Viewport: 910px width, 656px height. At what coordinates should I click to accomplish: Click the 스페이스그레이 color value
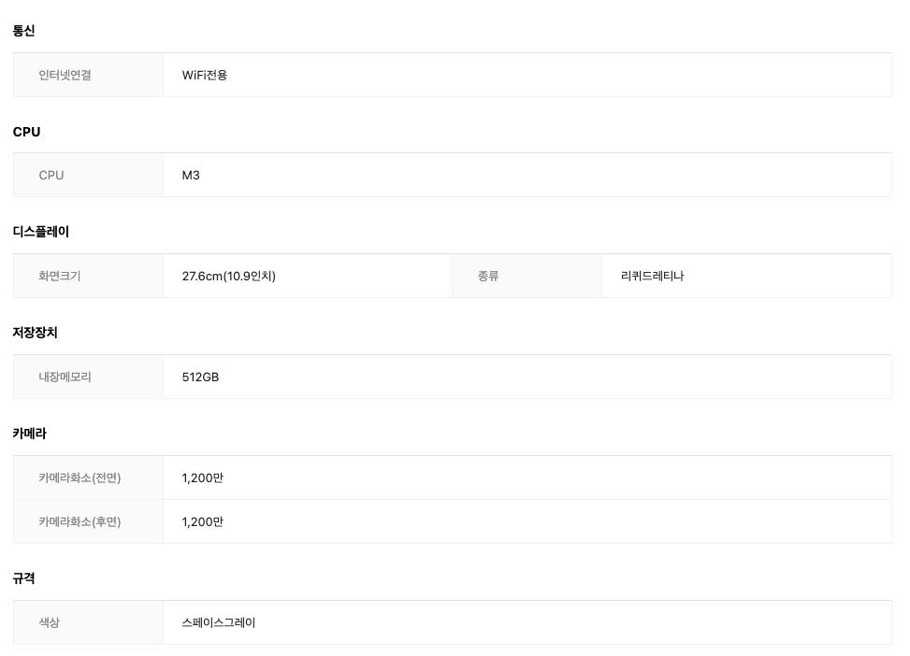[219, 621]
